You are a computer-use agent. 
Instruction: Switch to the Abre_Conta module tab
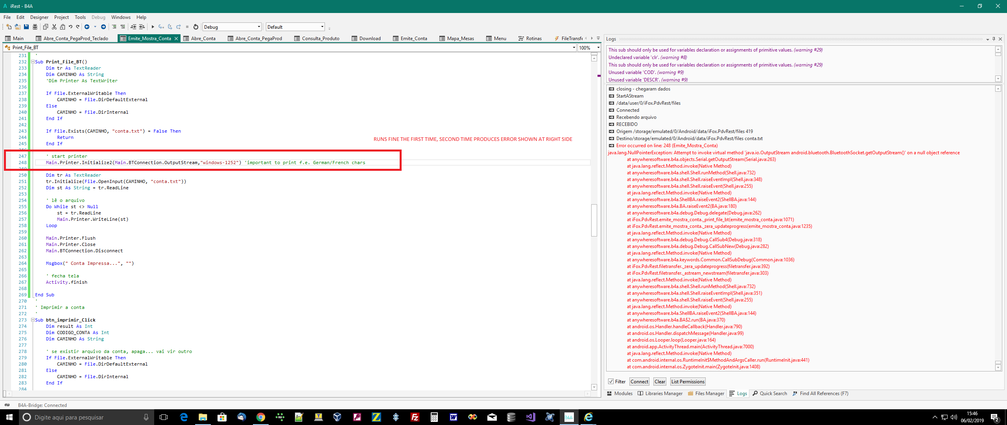(203, 38)
